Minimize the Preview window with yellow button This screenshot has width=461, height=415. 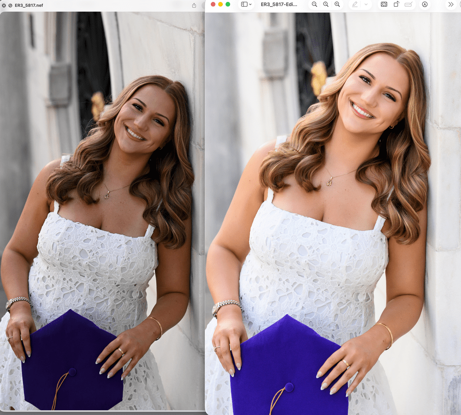coord(220,4)
